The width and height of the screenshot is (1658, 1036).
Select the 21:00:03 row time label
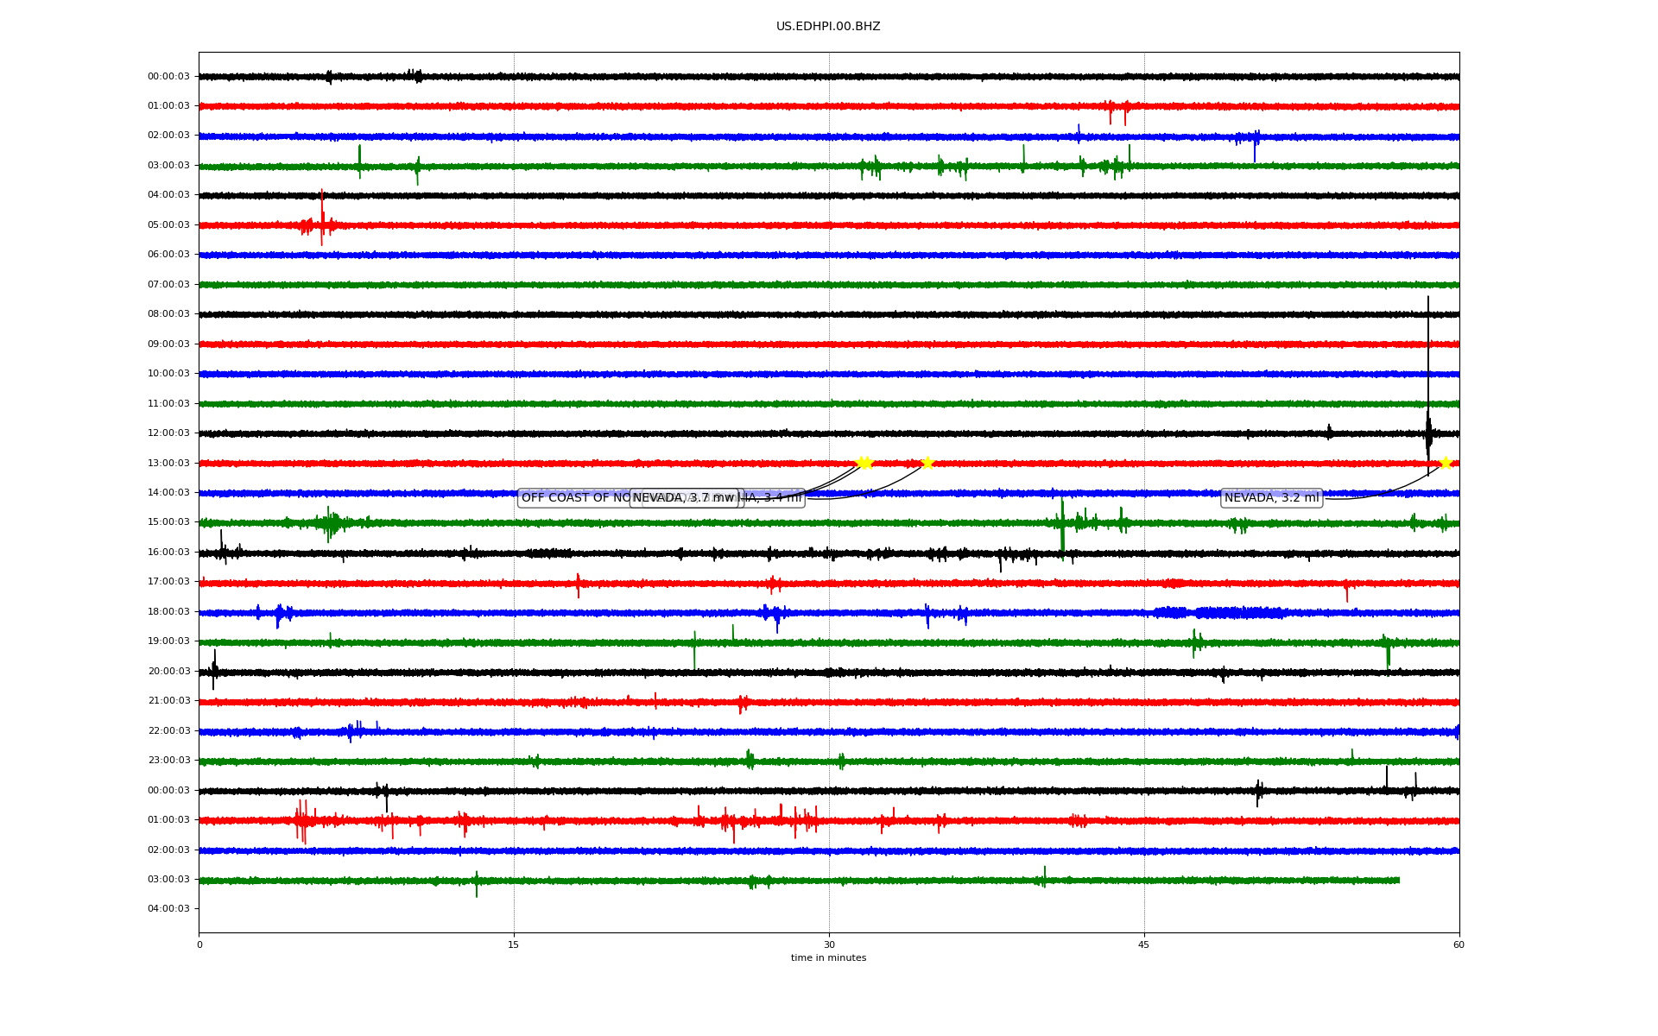pyautogui.click(x=168, y=701)
